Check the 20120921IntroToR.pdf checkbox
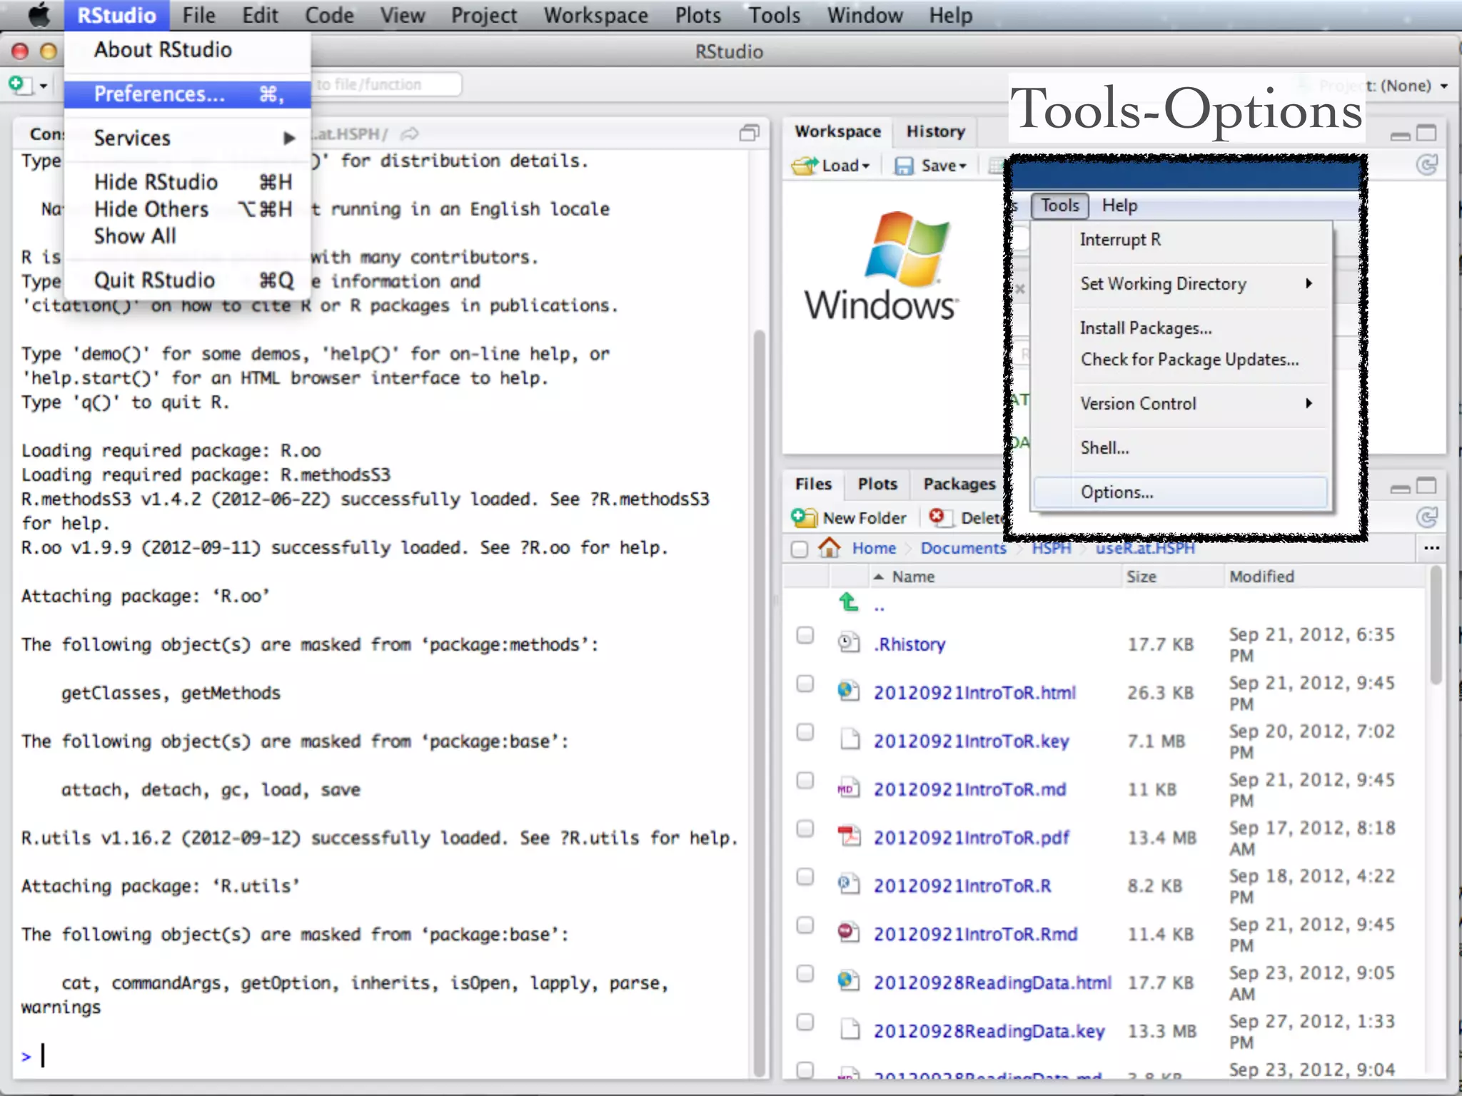Image resolution: width=1462 pixels, height=1096 pixels. coord(805,828)
